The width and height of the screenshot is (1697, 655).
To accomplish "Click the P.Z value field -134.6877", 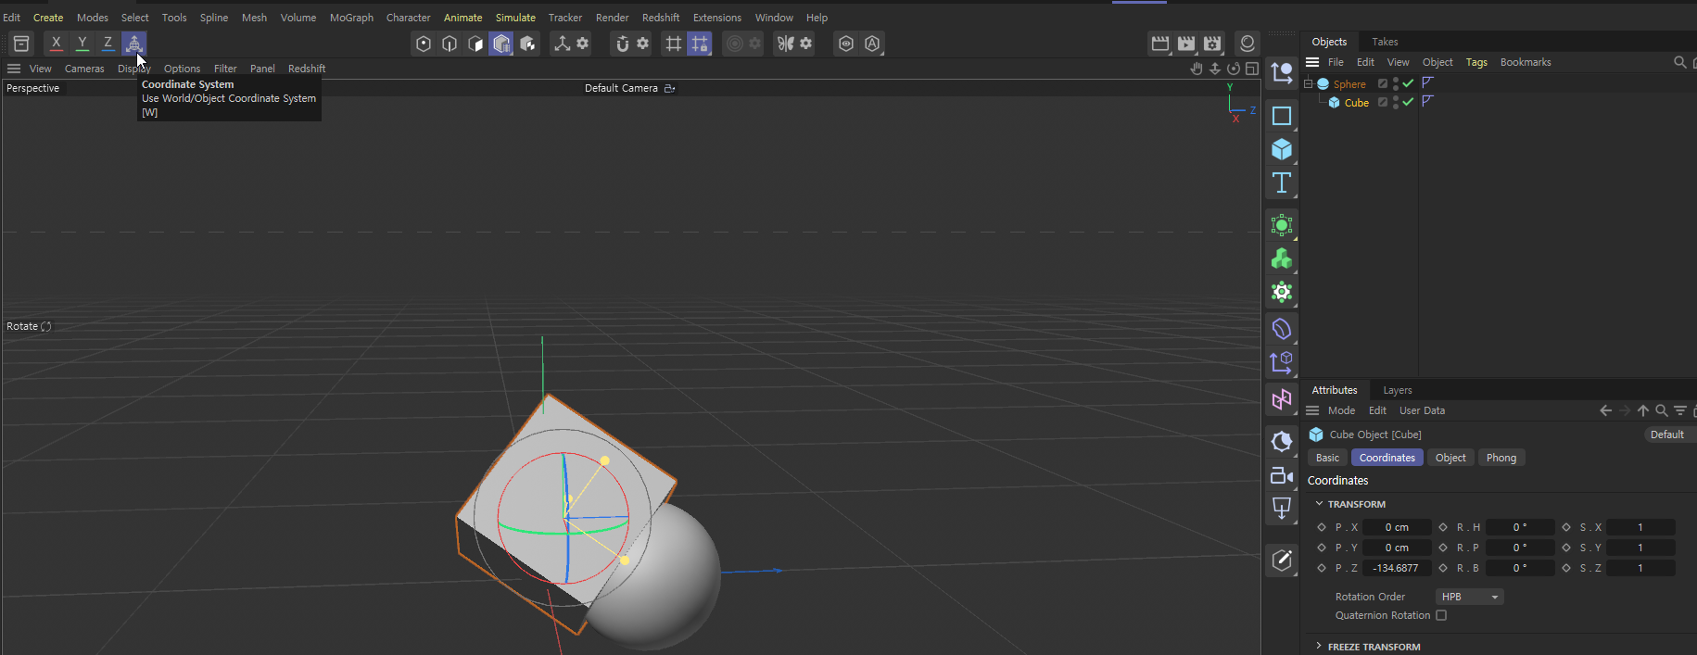I will (1397, 568).
